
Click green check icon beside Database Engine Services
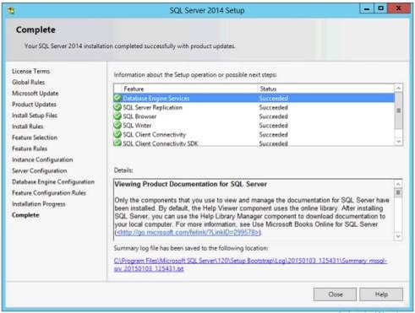pyautogui.click(x=117, y=98)
